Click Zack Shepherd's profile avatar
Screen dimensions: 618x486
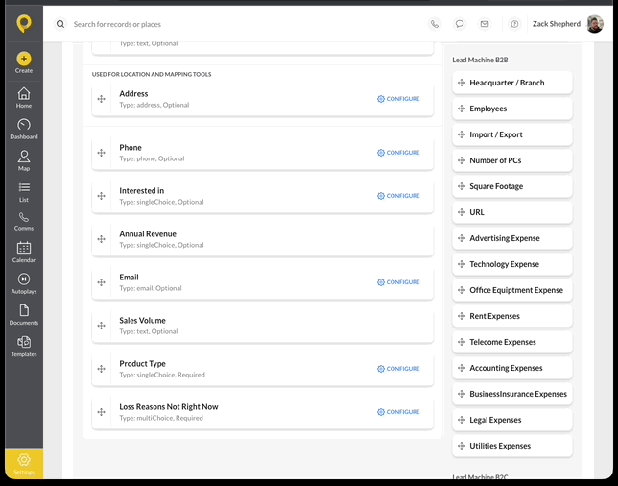point(595,24)
